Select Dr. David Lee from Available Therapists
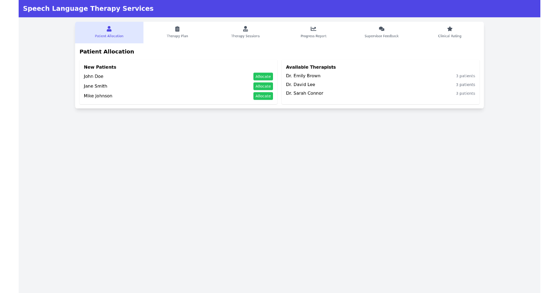 point(300,84)
